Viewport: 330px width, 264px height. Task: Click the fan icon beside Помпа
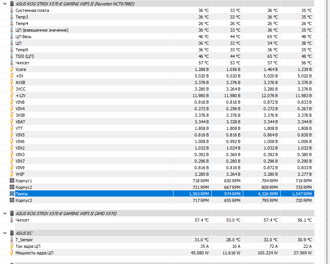[x=12, y=194]
